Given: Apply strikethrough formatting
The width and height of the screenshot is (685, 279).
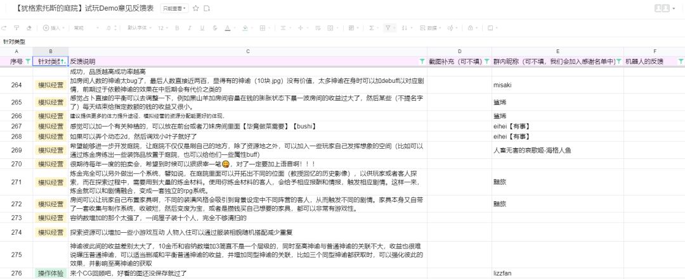Looking at the screenshot, I should (215, 28).
